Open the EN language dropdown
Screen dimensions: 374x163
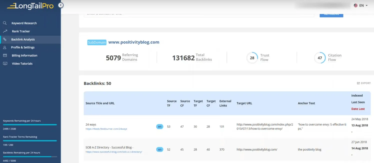361,5
